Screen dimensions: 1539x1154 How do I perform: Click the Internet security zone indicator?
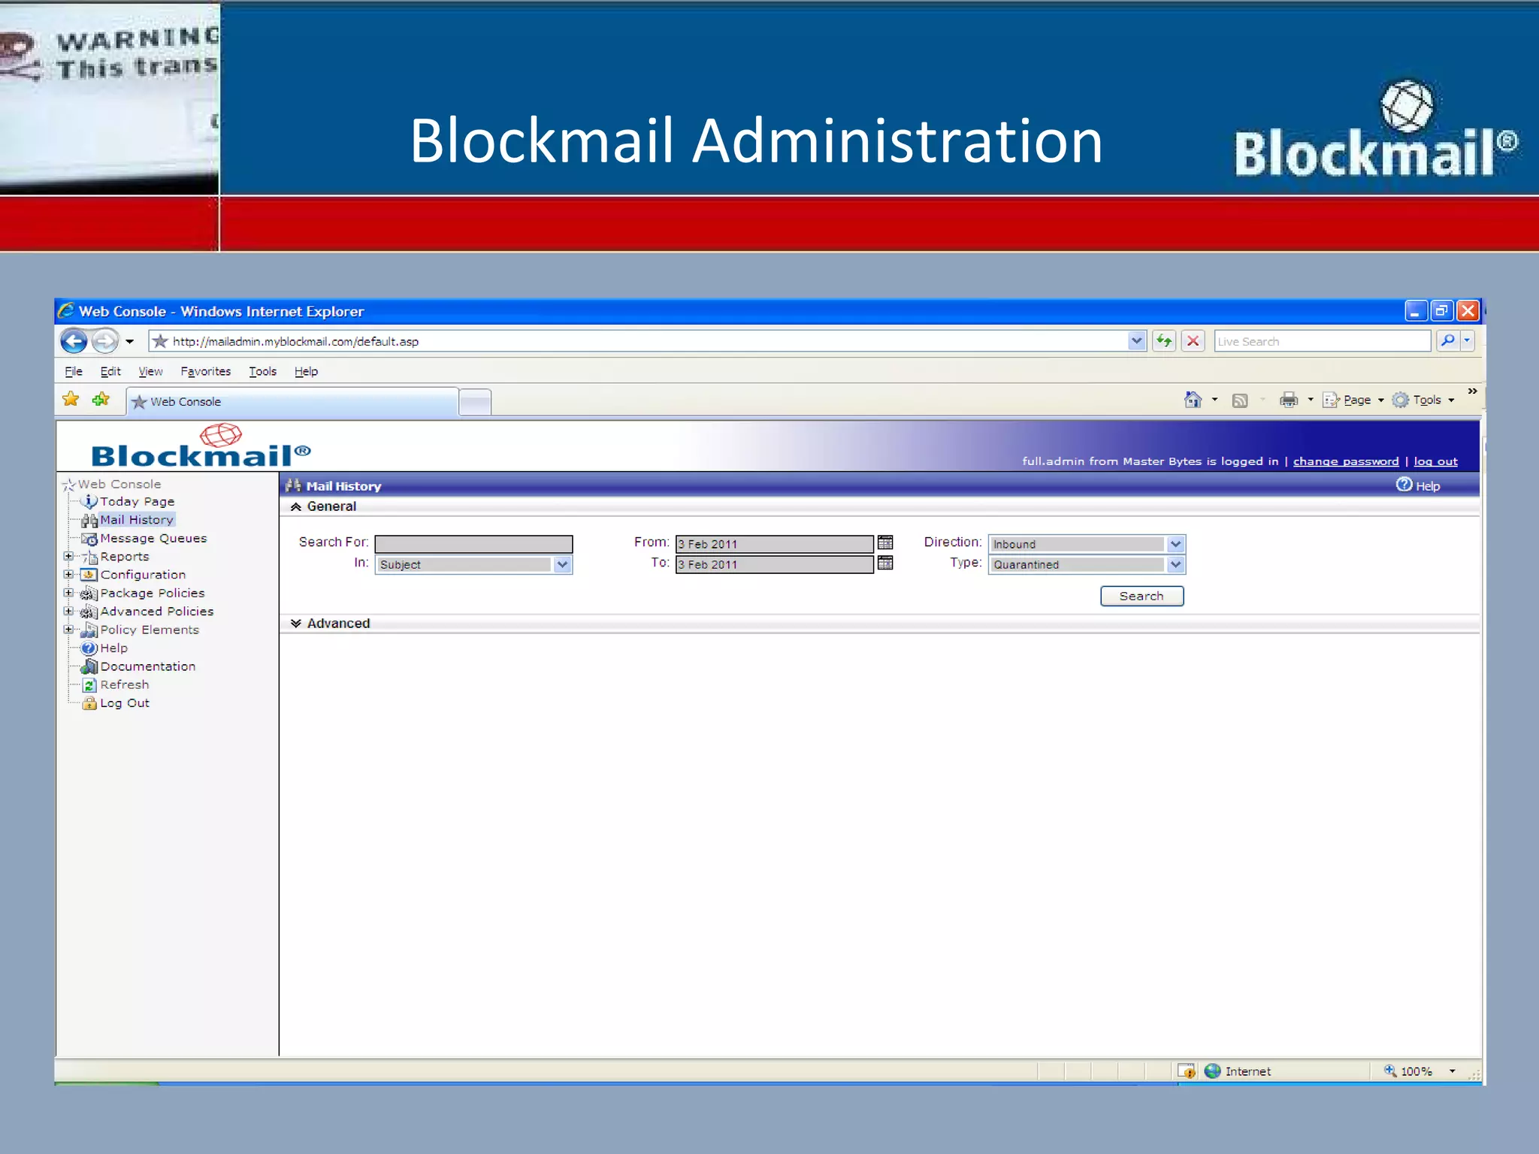[x=1237, y=1071]
